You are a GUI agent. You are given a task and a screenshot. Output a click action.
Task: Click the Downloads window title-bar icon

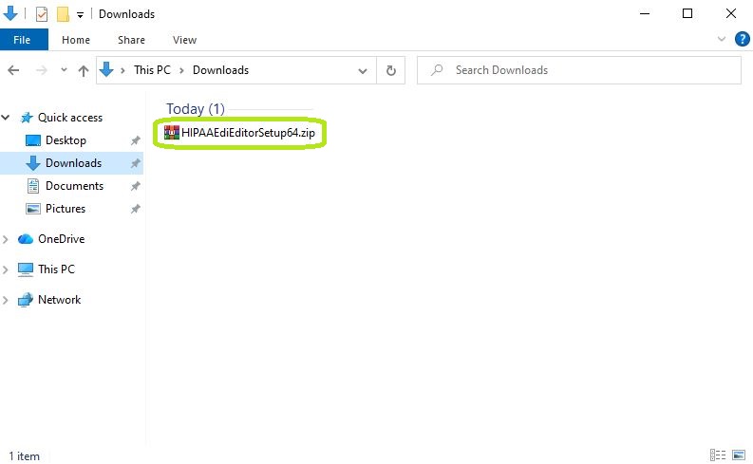point(10,14)
